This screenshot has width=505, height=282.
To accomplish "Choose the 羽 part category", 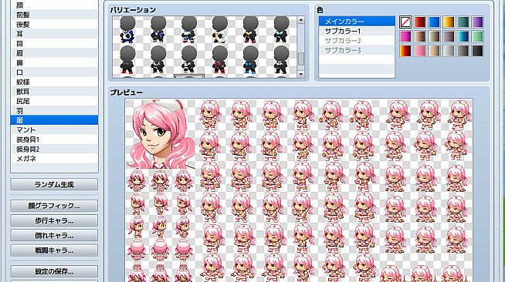I will coord(54,111).
